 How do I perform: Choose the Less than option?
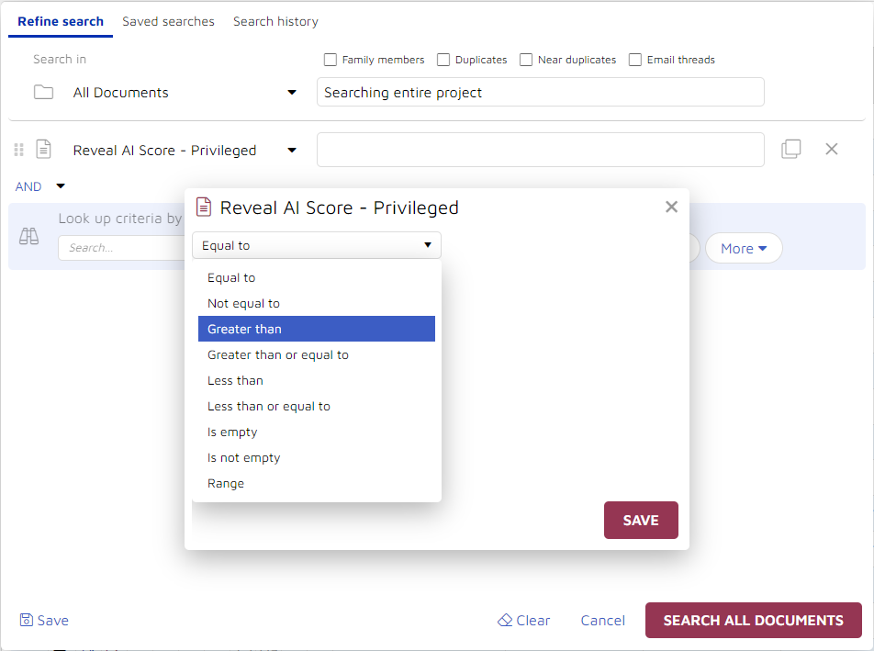click(317, 380)
